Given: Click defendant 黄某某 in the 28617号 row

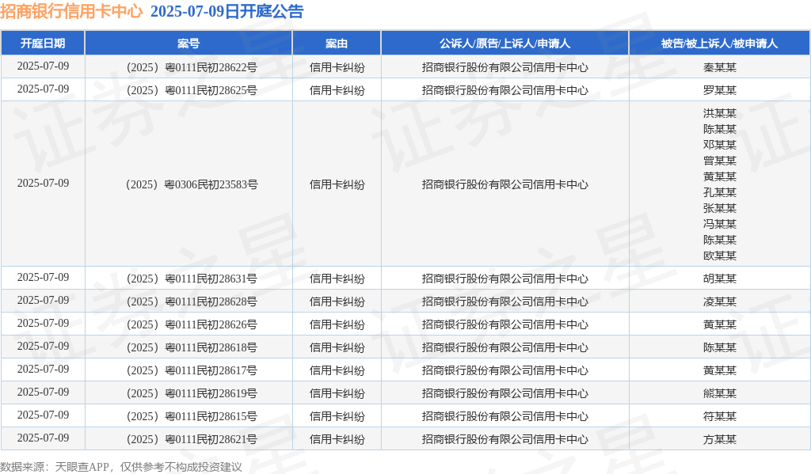Looking at the screenshot, I should (x=719, y=370).
